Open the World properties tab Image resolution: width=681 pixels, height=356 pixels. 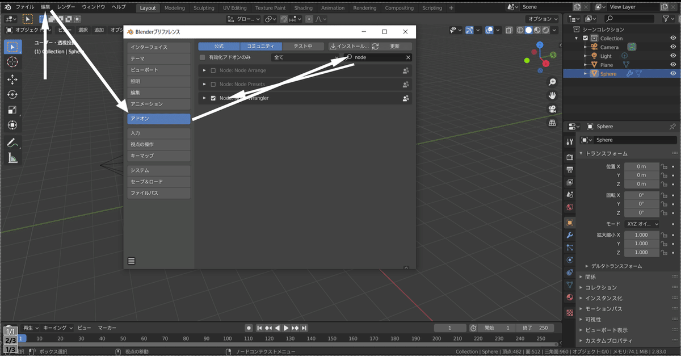coord(570,207)
